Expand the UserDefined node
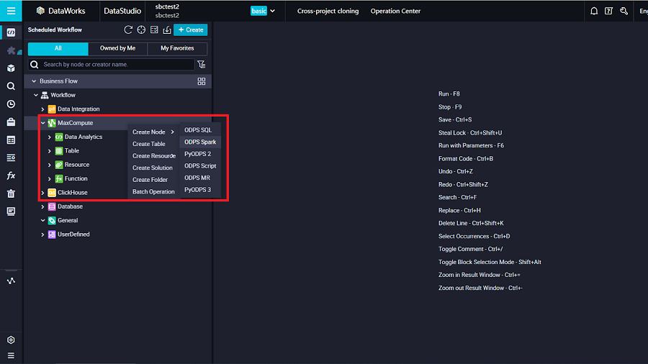The width and height of the screenshot is (648, 364). coord(42,235)
